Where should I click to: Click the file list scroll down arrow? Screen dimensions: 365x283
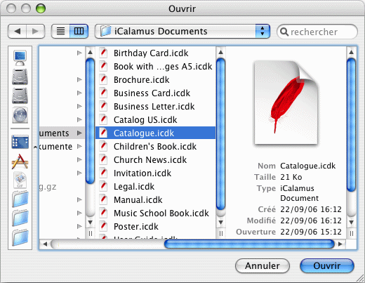220,222
